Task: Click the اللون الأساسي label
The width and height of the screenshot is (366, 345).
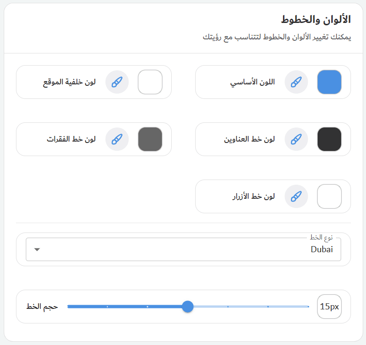Action: 252,82
